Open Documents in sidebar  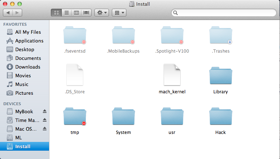(x=24, y=58)
